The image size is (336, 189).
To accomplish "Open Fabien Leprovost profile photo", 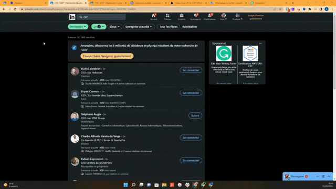I will coord(75,162).
